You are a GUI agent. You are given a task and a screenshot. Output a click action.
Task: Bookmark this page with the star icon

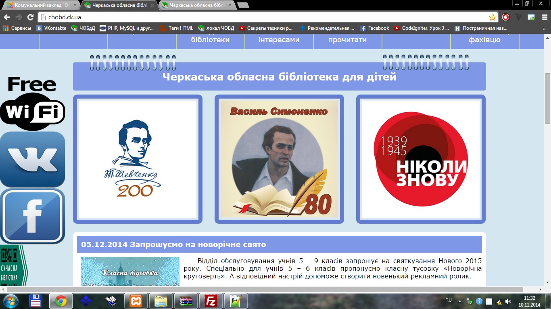click(x=493, y=17)
